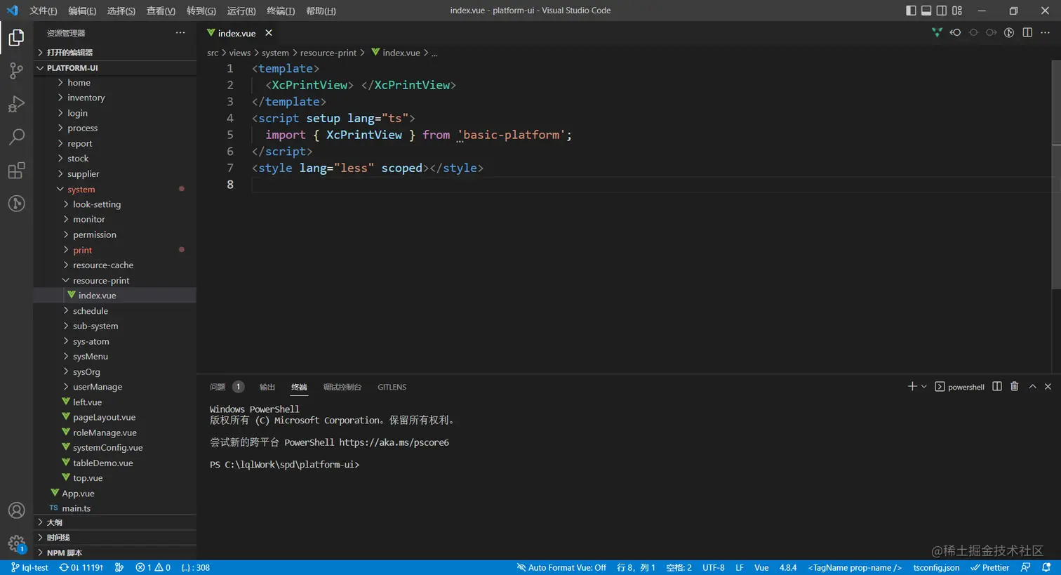The height and width of the screenshot is (575, 1061).
Task: Open the 选择(S) menu
Action: (x=121, y=11)
